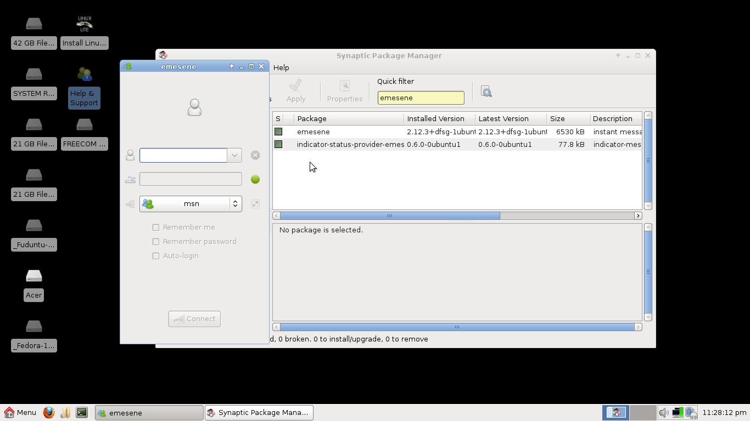Screen dimensions: 750x421
Task: Sort by the Package column header
Action: [349, 118]
